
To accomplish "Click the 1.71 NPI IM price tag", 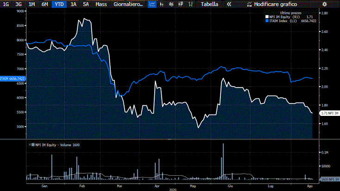I will (x=330, y=113).
